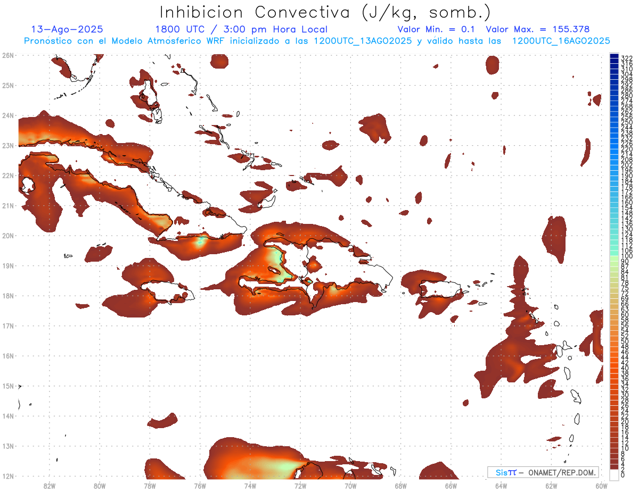Click the 22N latitude label

7,176
